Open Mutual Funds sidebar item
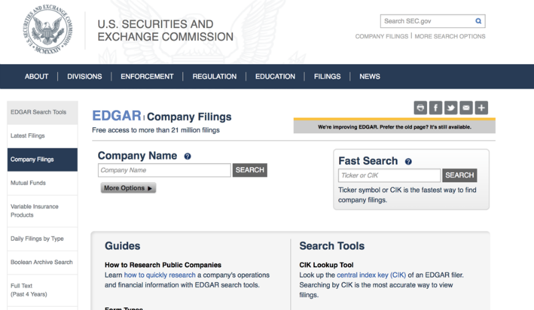The image size is (534, 310). tap(42, 183)
